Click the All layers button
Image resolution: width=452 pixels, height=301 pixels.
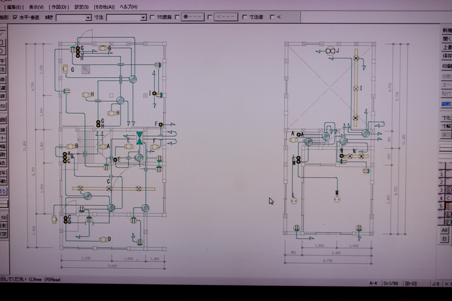point(444,230)
